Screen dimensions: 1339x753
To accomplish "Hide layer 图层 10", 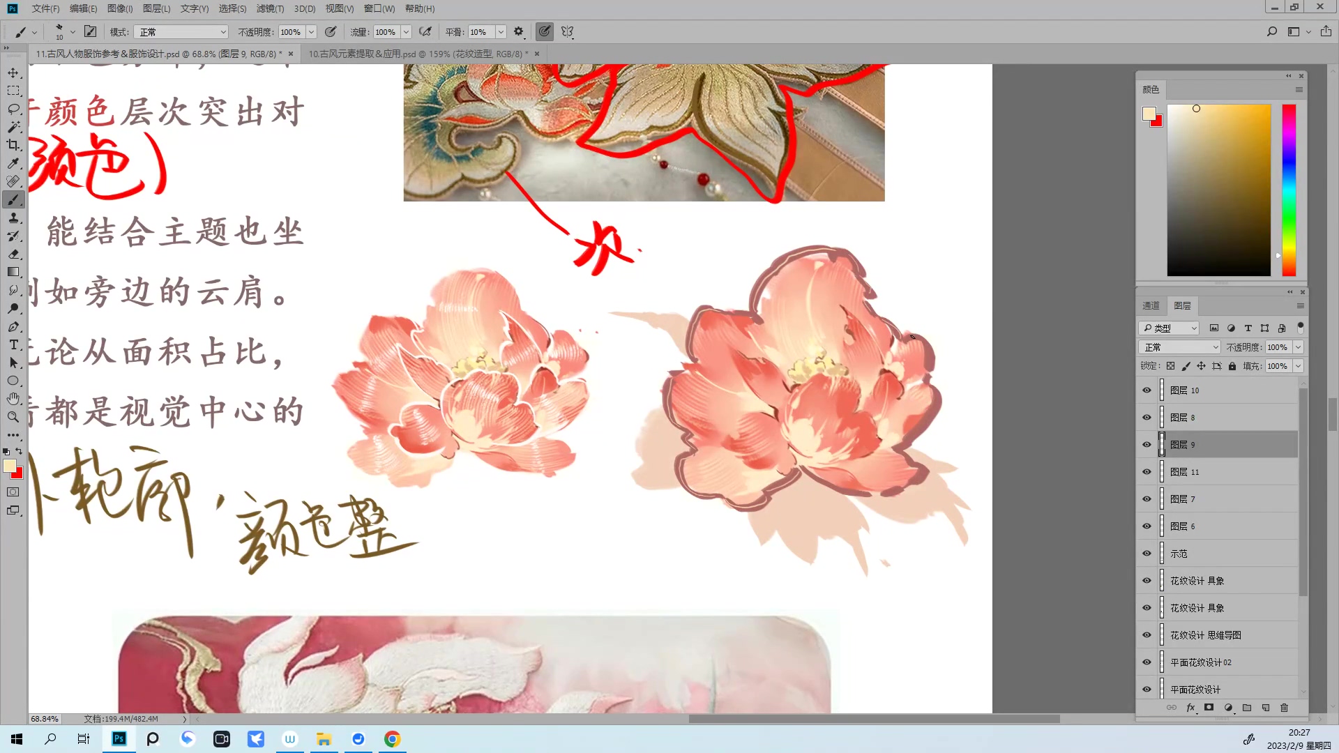I will (x=1147, y=390).
